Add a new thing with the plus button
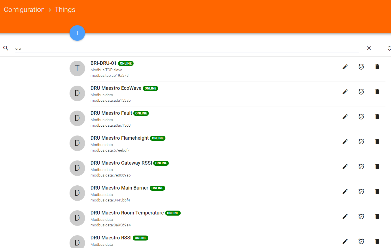This screenshot has height=248, width=391. point(77,33)
